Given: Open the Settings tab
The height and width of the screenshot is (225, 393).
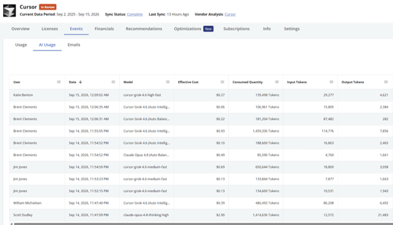Looking at the screenshot, I should click(x=292, y=29).
